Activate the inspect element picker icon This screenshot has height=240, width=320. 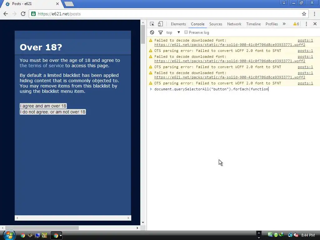point(152,24)
